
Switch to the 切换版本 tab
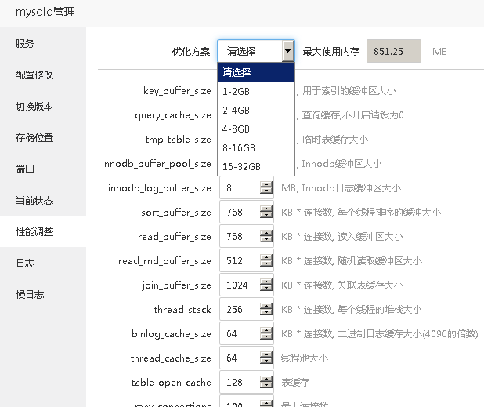[x=43, y=107]
